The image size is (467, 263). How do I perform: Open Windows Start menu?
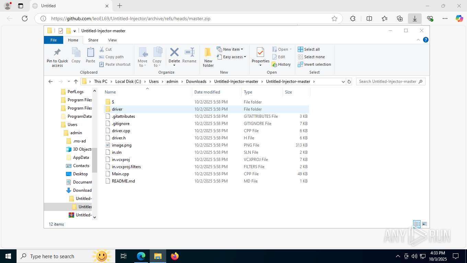(8, 256)
